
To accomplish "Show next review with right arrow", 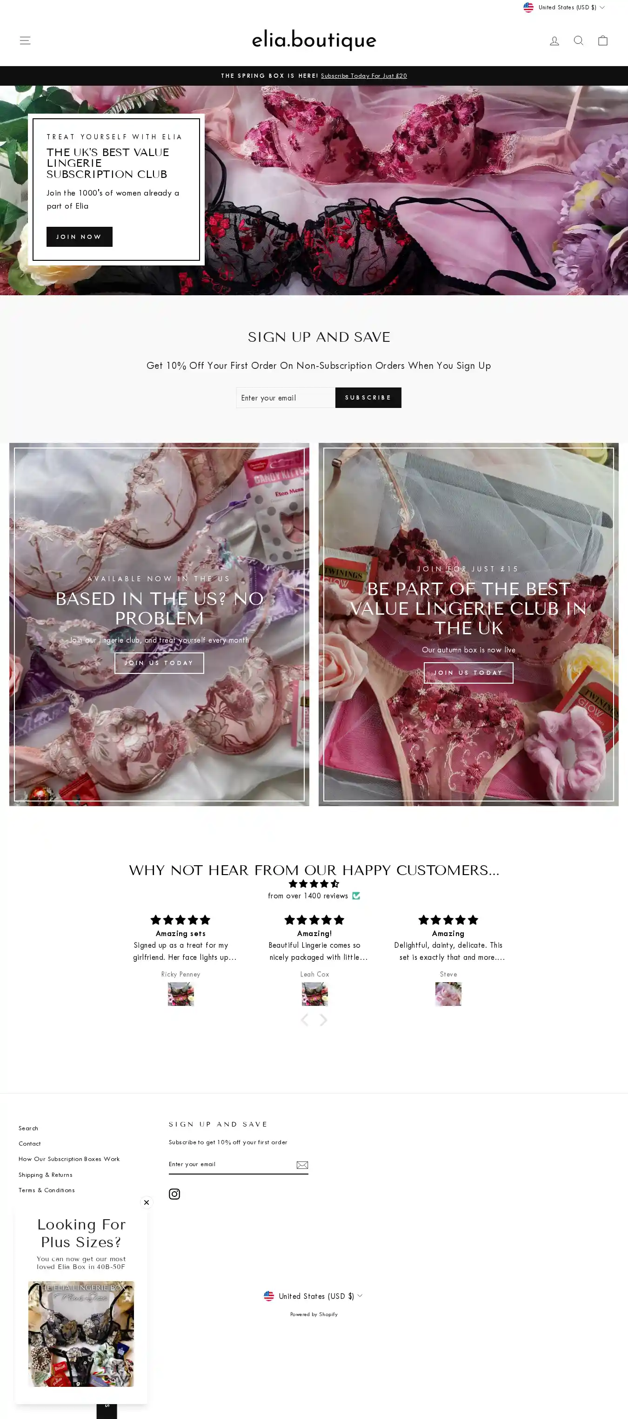I will (x=324, y=1019).
